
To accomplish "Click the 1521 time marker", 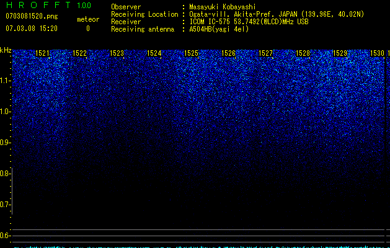I will point(42,53).
